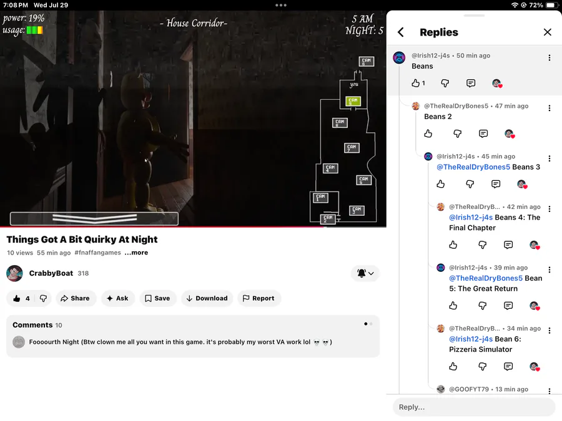Dislike 'Beans 4: The Final Chapter' reply
Viewport: 562px width, 421px height.
483,245
